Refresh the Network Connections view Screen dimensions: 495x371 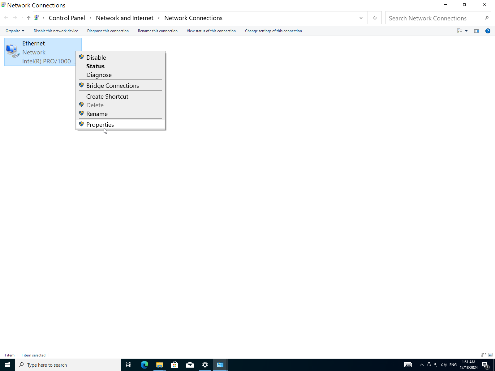(375, 18)
